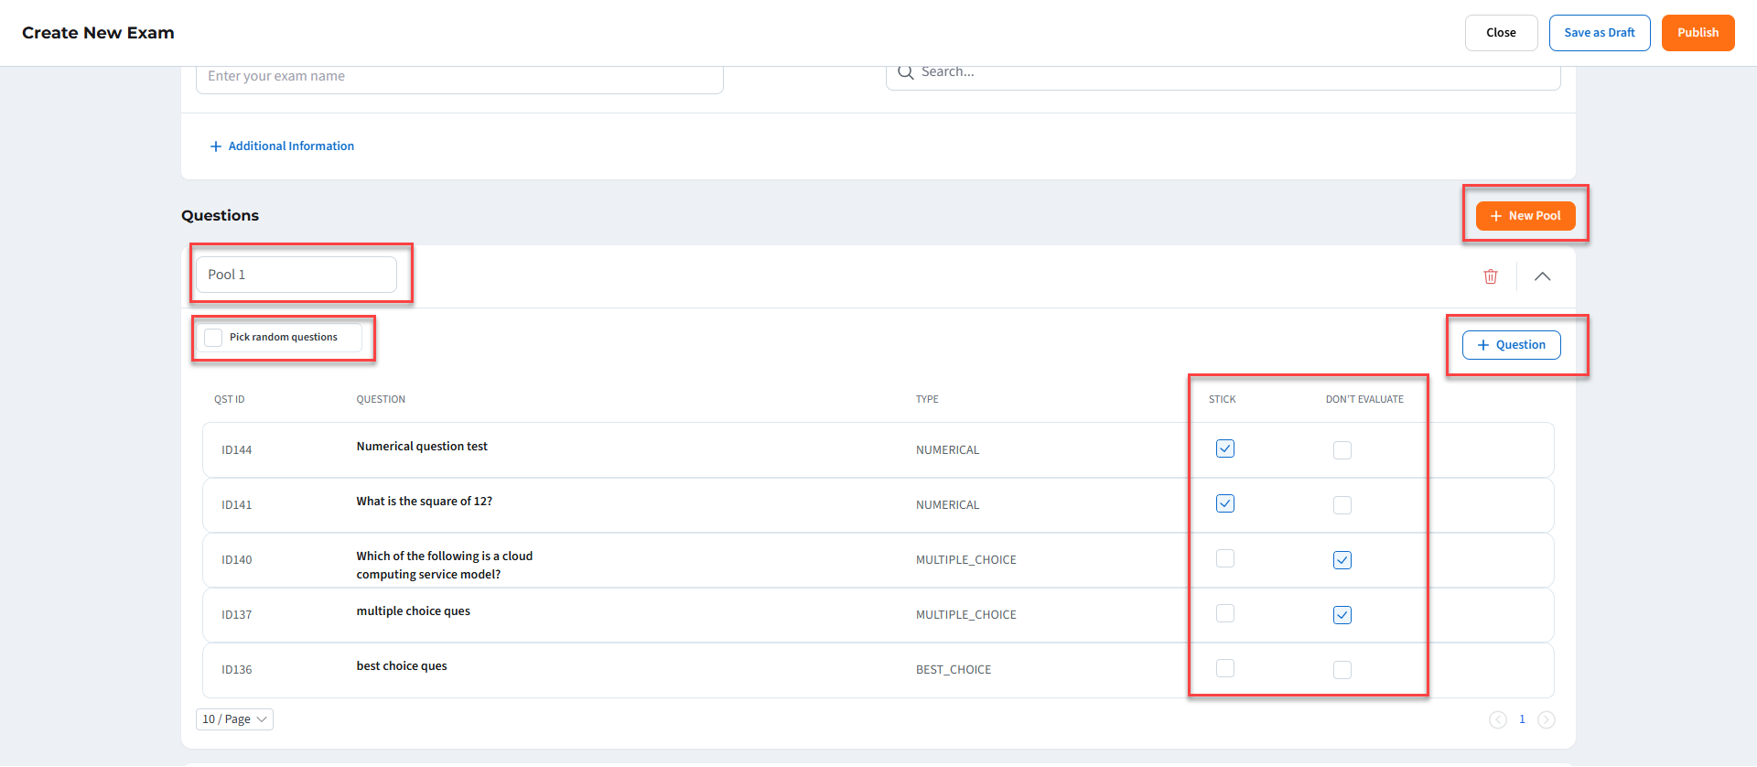Screen dimensions: 1757x767
Task: Check Stick for ID137 question
Action: pos(1225,613)
